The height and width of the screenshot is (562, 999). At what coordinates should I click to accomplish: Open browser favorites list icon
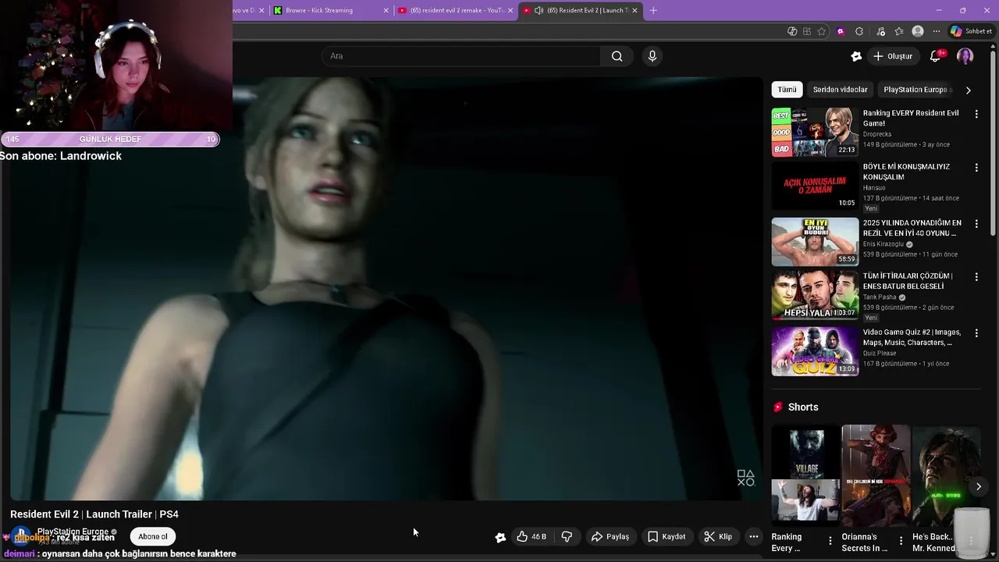(899, 31)
